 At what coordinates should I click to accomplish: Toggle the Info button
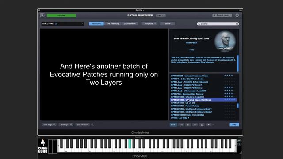click(x=234, y=125)
